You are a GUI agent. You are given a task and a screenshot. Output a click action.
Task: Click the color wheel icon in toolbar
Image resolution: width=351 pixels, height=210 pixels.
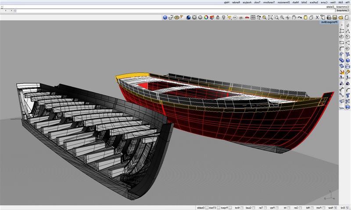pos(205,17)
